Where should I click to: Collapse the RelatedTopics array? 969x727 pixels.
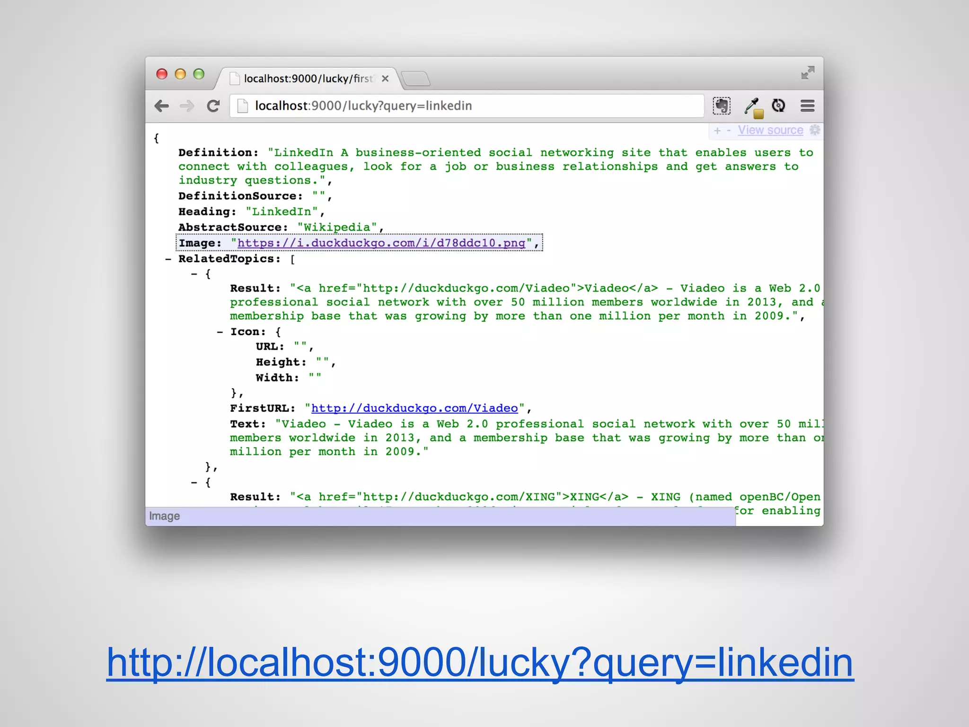point(168,259)
